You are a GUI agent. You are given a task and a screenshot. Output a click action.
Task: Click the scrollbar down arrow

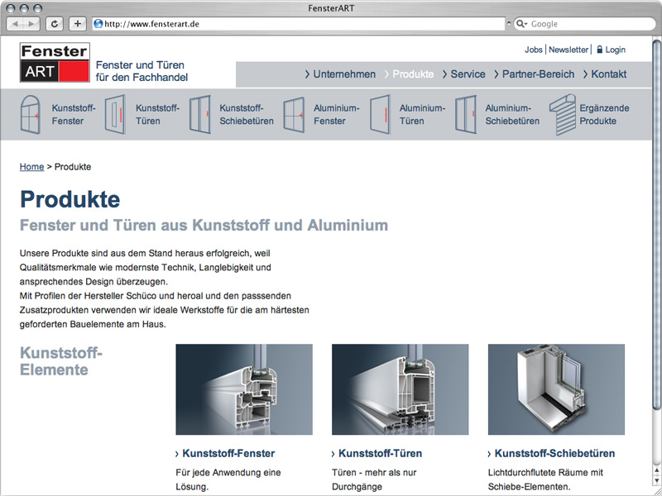click(657, 480)
